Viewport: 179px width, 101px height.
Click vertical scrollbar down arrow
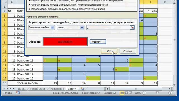click(174, 85)
